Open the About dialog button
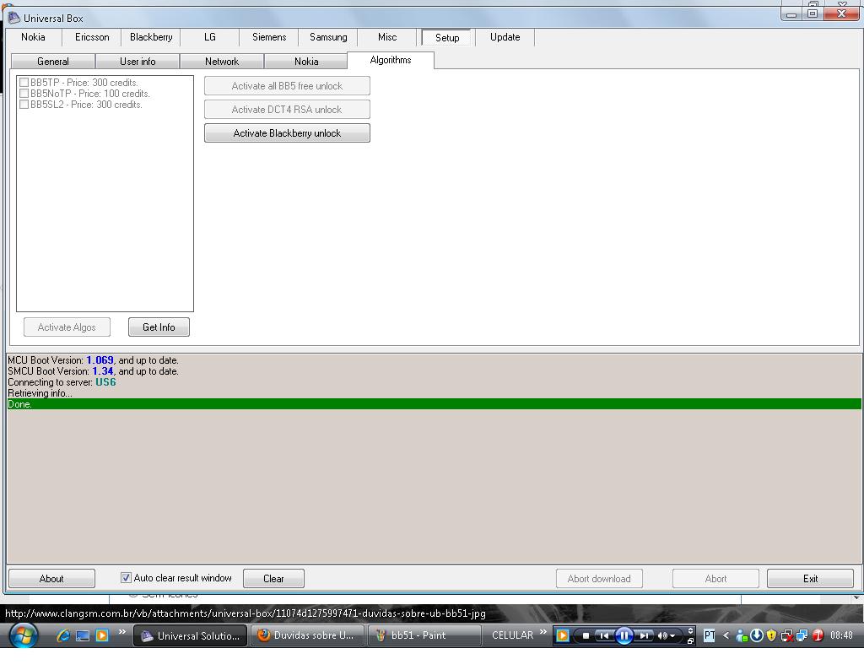The image size is (864, 670). tap(51, 579)
